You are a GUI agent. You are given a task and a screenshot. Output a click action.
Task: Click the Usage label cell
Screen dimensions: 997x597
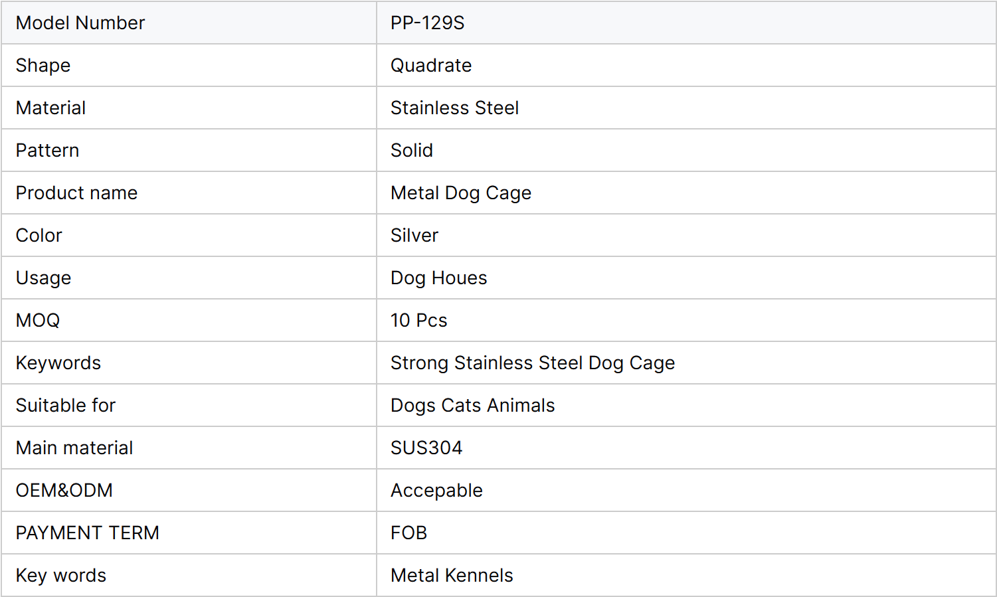point(189,278)
